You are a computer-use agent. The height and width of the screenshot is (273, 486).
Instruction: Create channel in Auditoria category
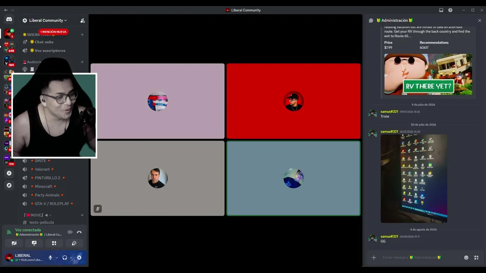pos(82,62)
